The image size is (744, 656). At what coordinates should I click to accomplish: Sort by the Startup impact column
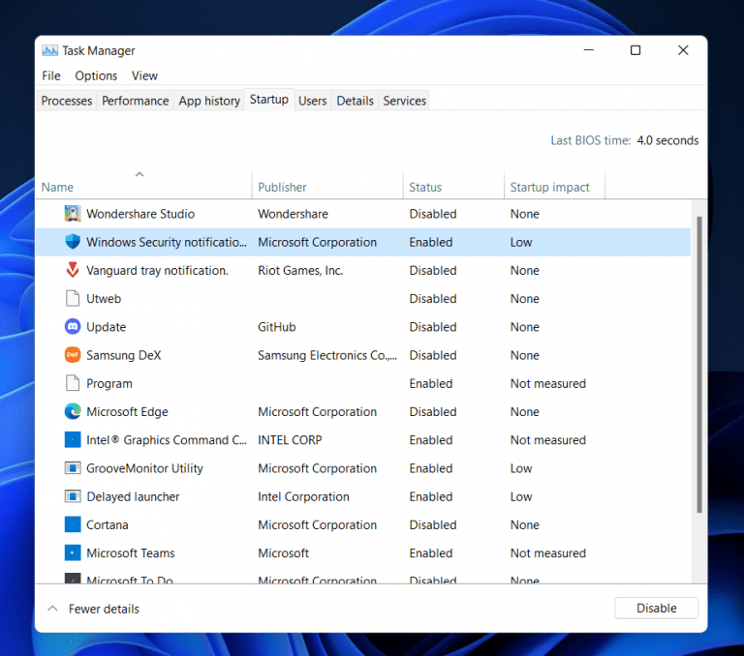point(550,187)
